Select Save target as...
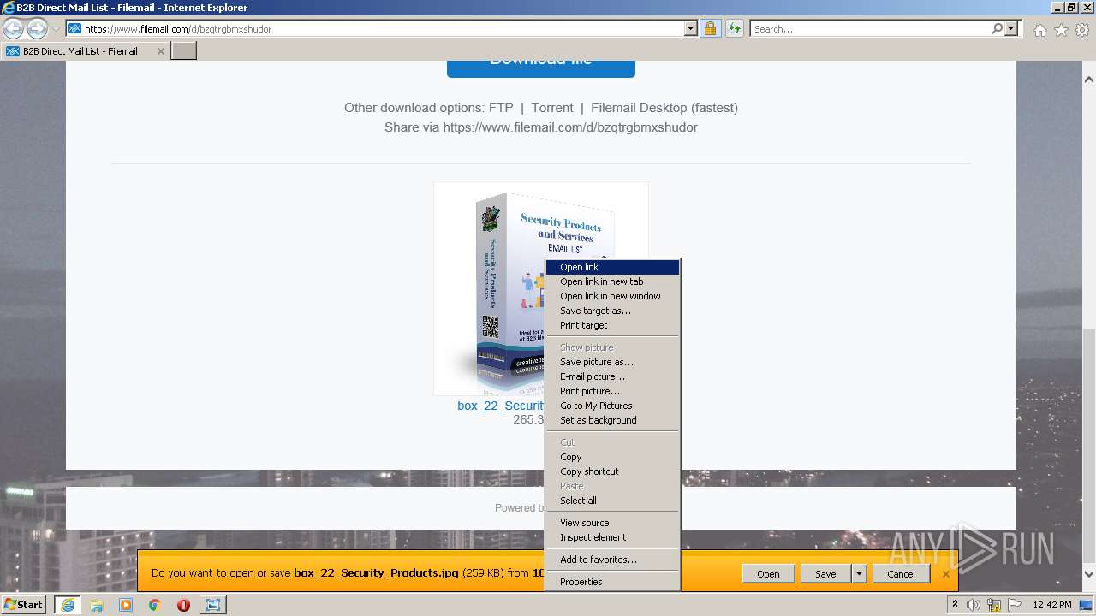The height and width of the screenshot is (616, 1096). coord(613,311)
